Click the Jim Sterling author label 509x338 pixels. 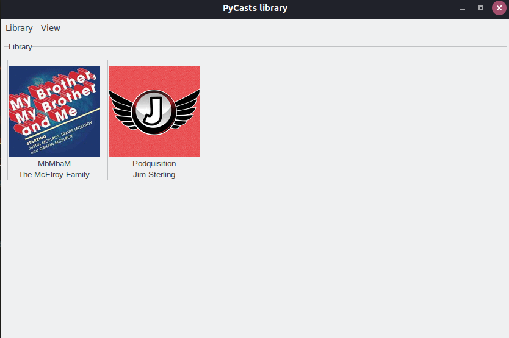154,175
